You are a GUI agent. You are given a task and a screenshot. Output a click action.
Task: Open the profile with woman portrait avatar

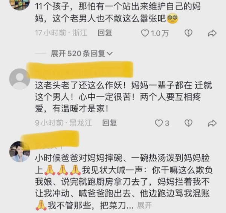pyautogui.click(x=20, y=152)
